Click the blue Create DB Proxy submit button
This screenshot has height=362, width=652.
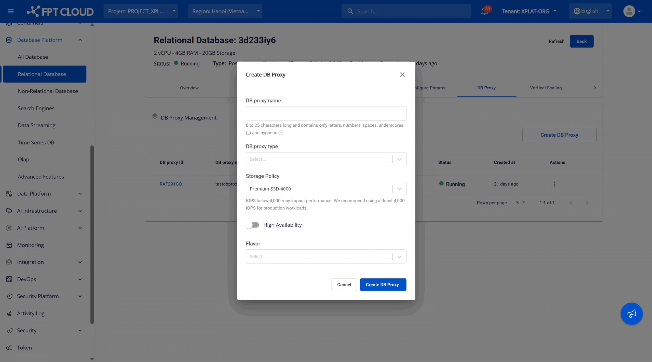(383, 285)
